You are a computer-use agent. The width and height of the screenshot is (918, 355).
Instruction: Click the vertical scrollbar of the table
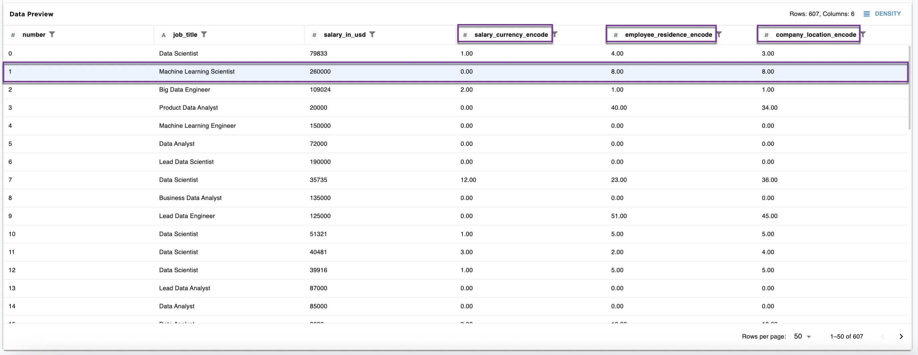[909, 89]
